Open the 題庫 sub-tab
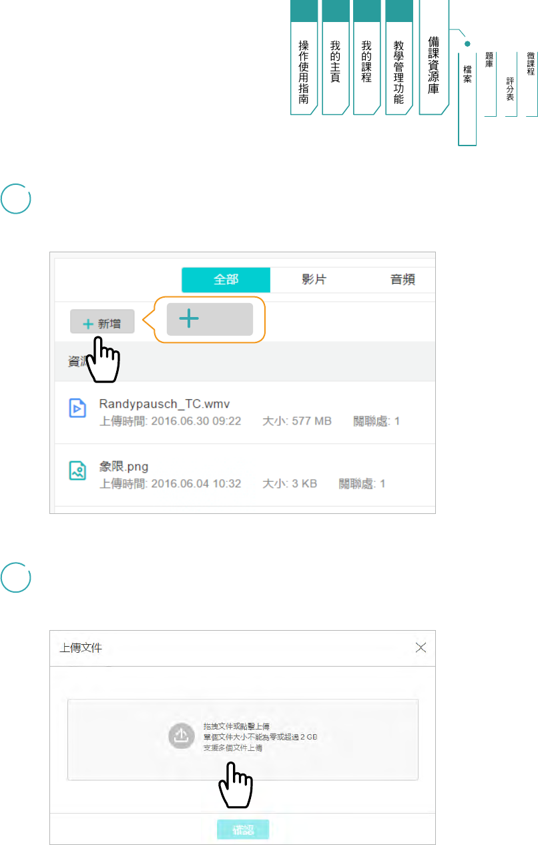 (489, 60)
